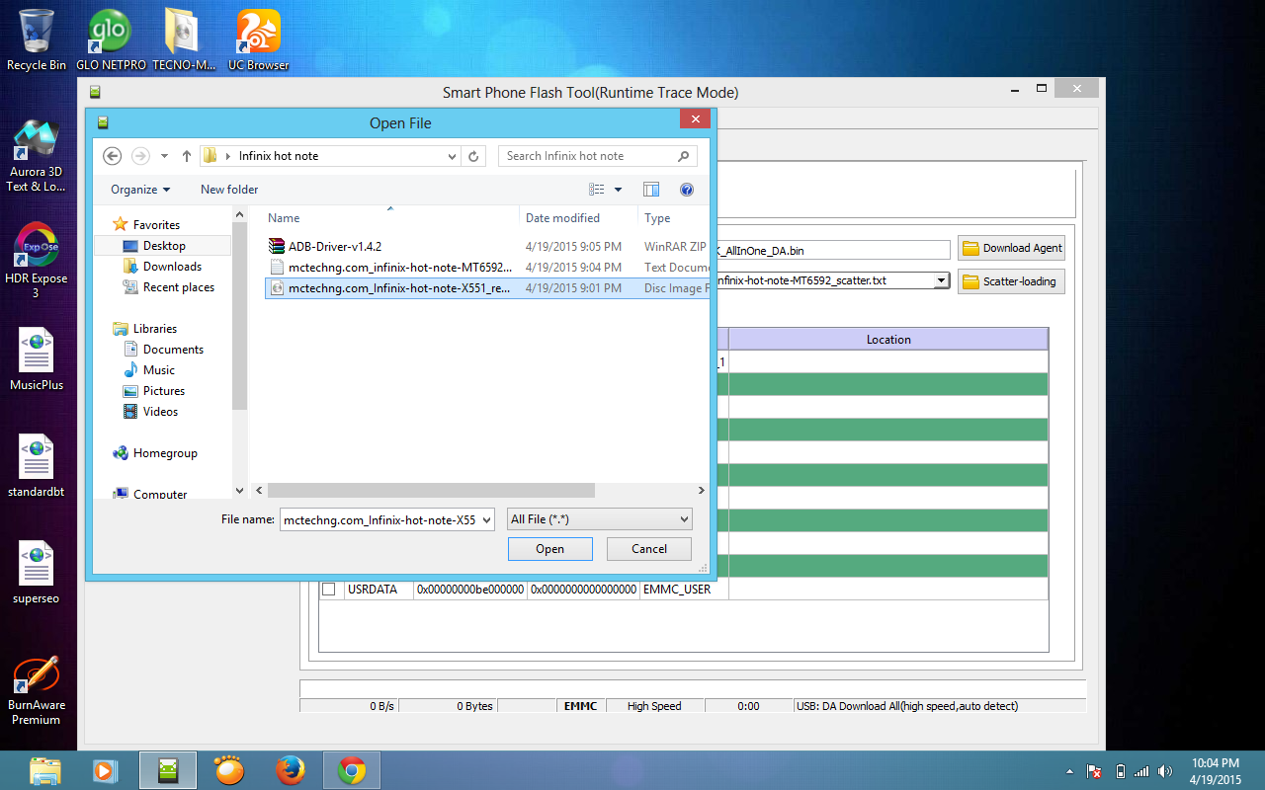Select the standardbt desktop file
This screenshot has height=790, width=1265.
(37, 467)
